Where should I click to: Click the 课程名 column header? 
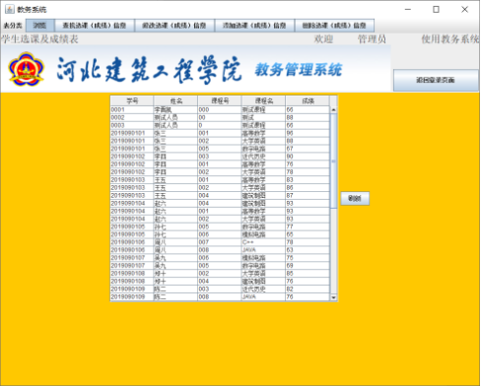(x=264, y=100)
